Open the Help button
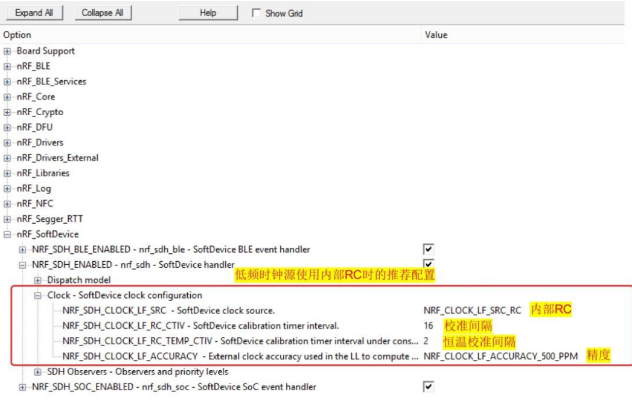This screenshot has width=632, height=401. point(208,13)
